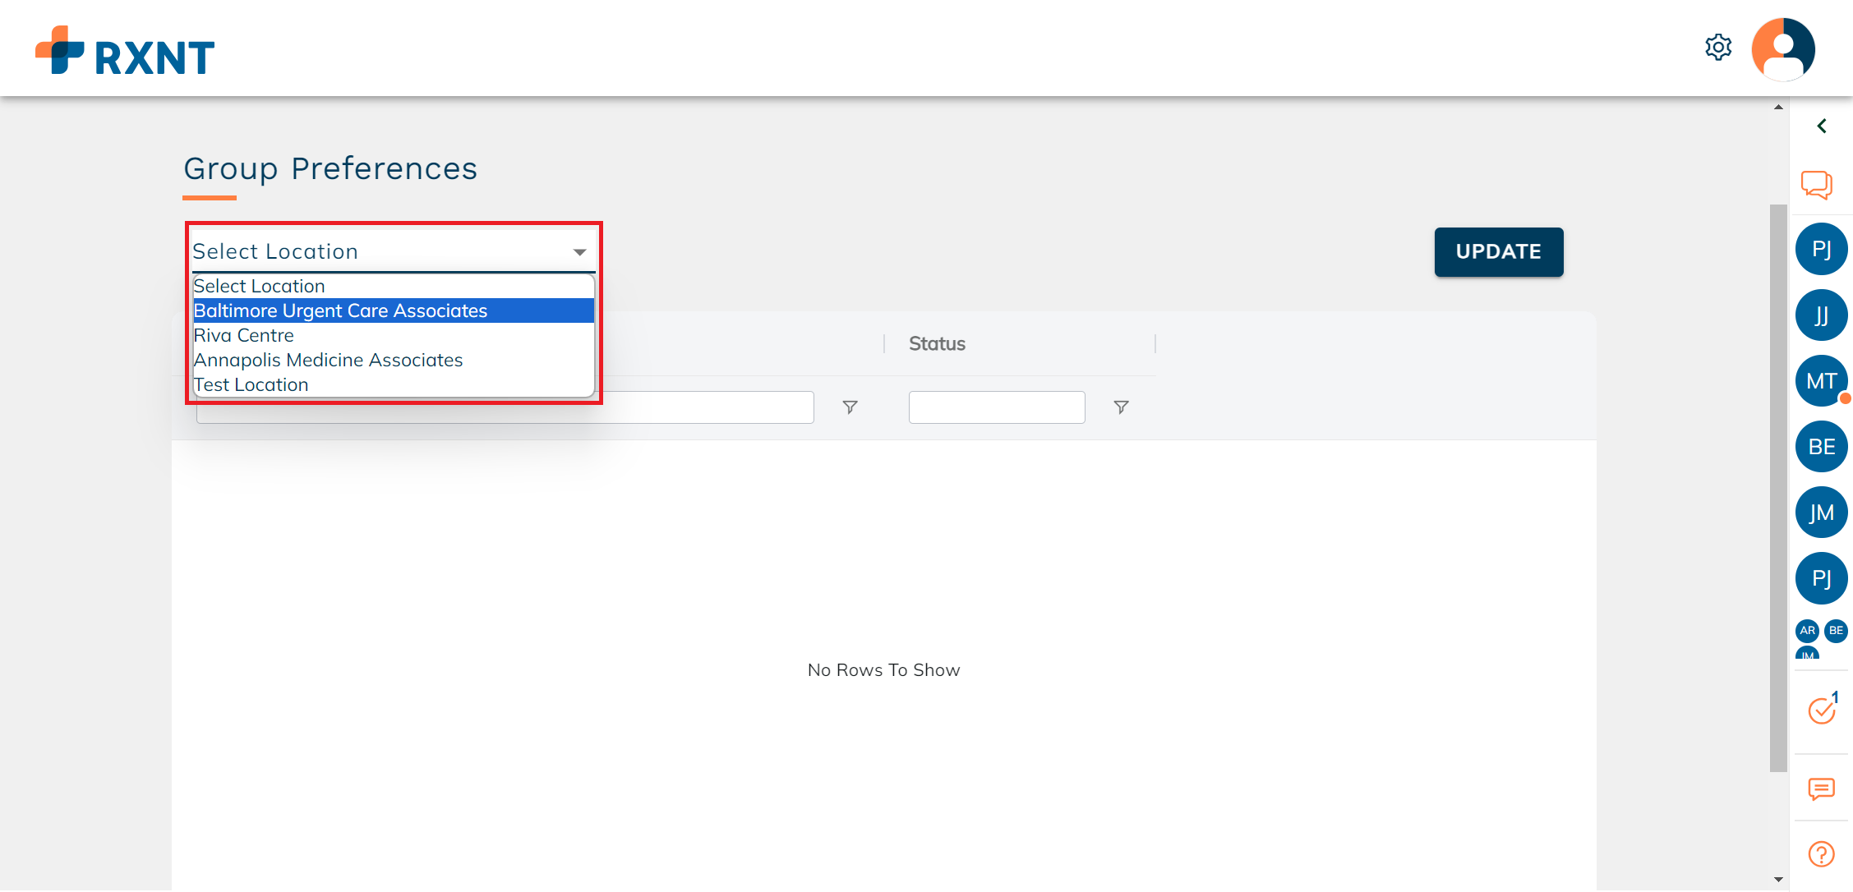
Task: Open chat with BE avatar
Action: tap(1821, 447)
